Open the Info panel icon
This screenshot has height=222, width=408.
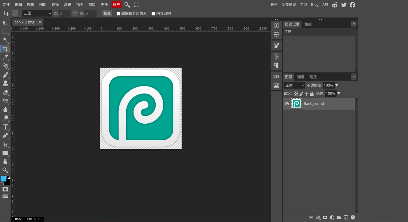click(276, 25)
